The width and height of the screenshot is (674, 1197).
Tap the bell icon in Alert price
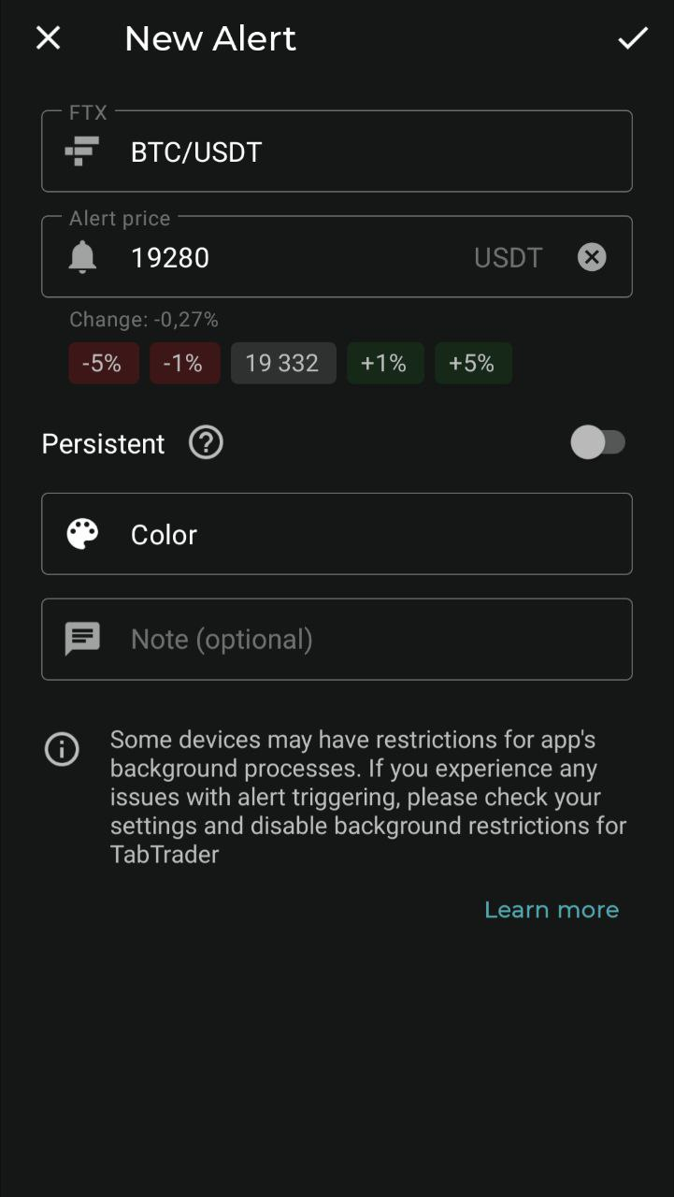pos(82,257)
